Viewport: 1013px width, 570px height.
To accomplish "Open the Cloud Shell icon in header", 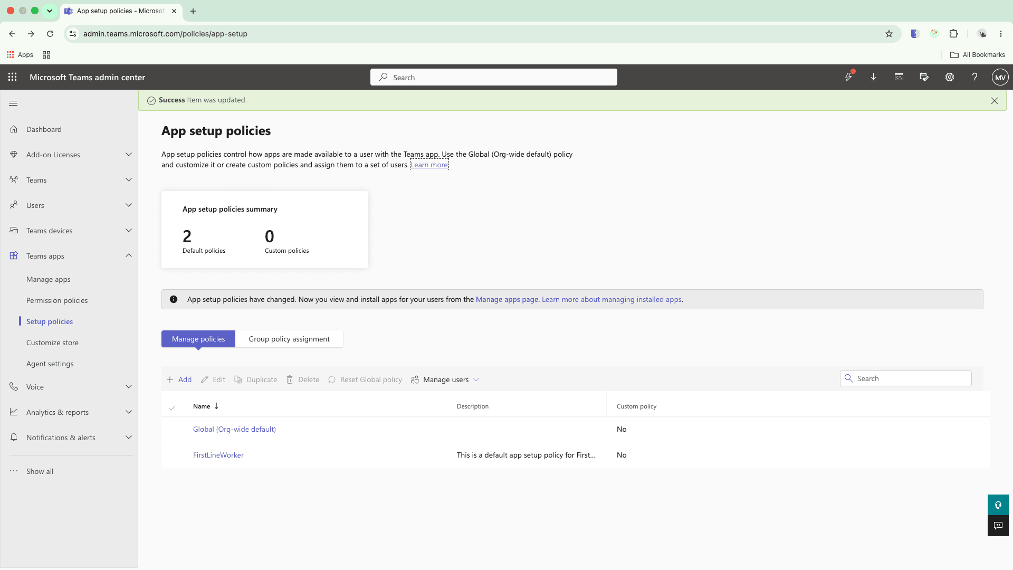I will (x=899, y=77).
